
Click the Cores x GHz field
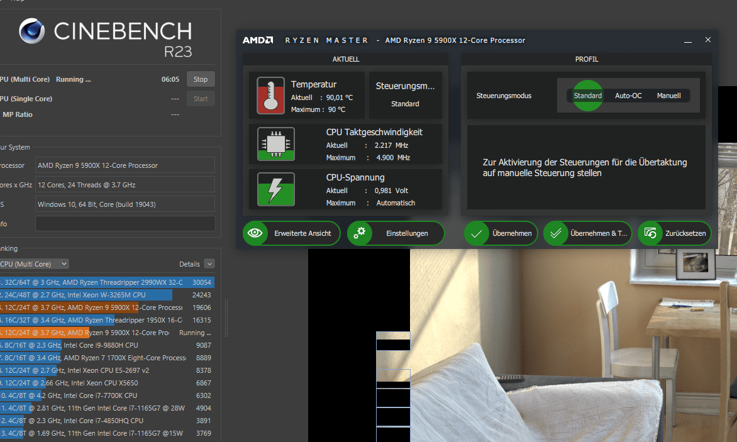point(125,185)
